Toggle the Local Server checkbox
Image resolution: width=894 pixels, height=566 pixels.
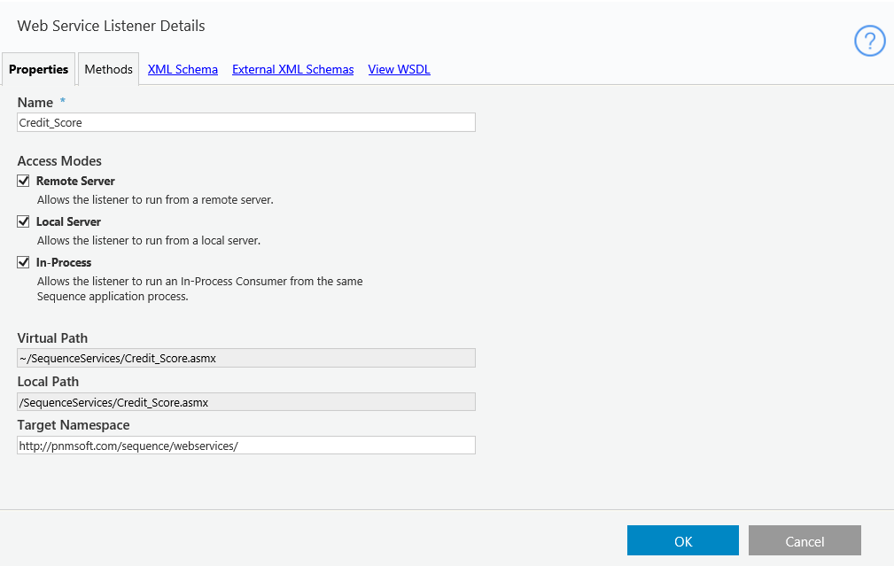pos(23,221)
